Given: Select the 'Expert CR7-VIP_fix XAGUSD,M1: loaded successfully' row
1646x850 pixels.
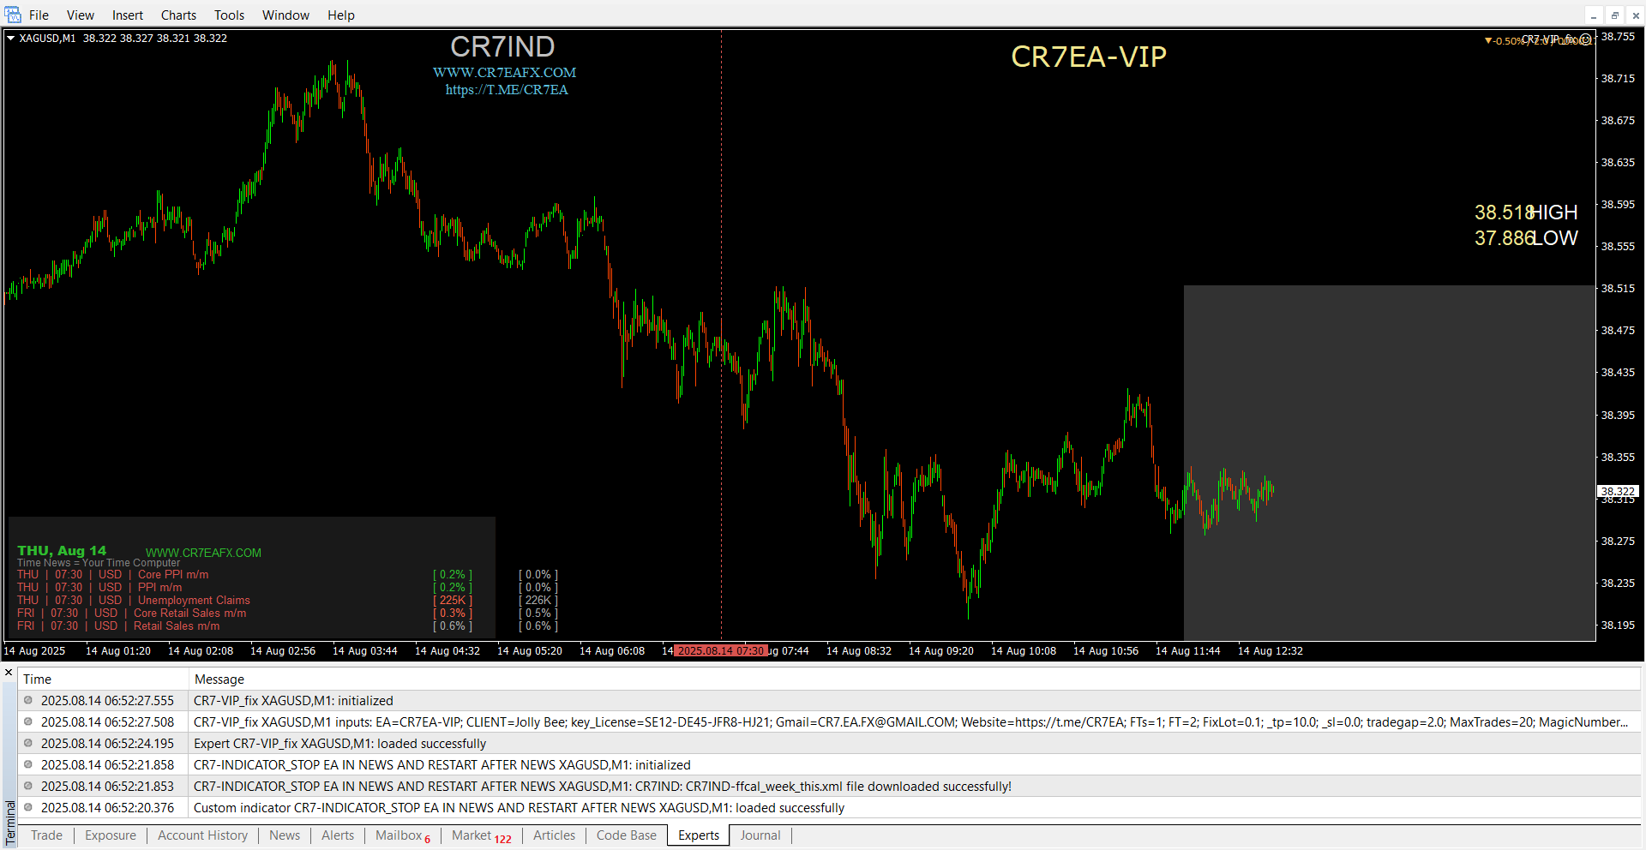Looking at the screenshot, I should point(829,744).
